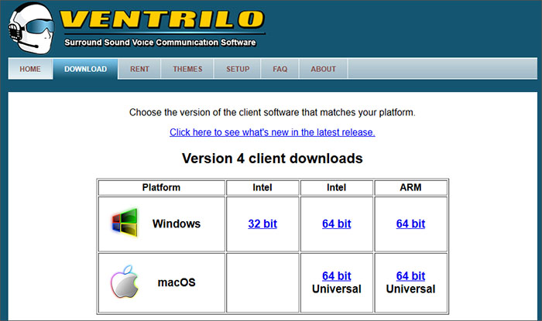This screenshot has width=542, height=321.
Task: Click the Ventrilo helmet mascot logo
Action: 29,26
